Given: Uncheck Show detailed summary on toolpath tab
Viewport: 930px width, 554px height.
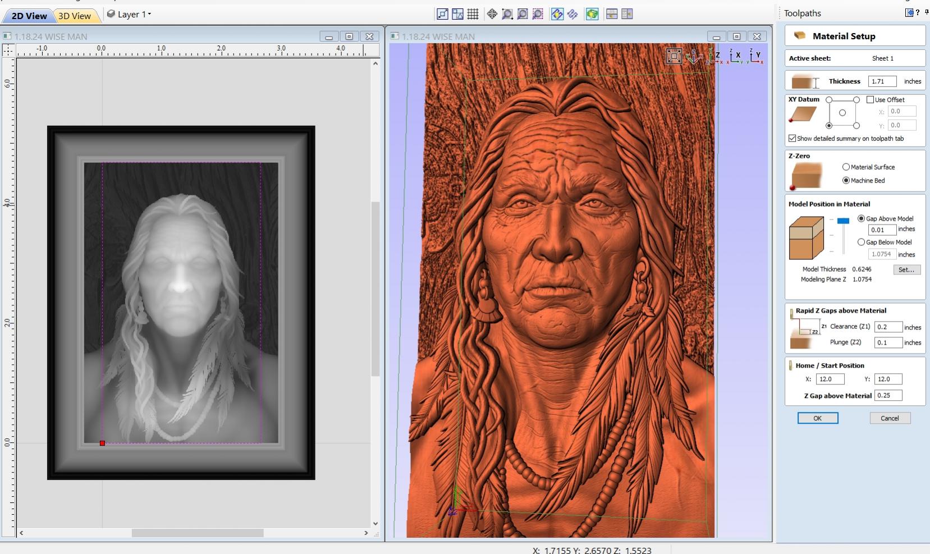Looking at the screenshot, I should tap(792, 138).
